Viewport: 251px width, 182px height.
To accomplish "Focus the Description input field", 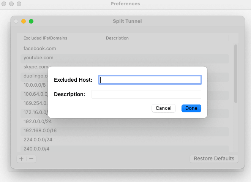I will pyautogui.click(x=146, y=94).
